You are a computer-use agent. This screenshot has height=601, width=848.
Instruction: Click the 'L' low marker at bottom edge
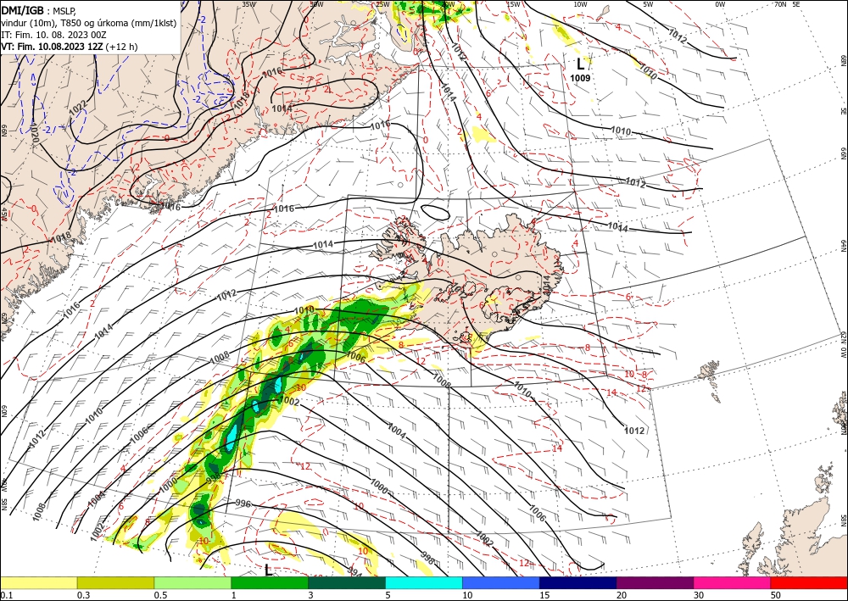tap(268, 570)
